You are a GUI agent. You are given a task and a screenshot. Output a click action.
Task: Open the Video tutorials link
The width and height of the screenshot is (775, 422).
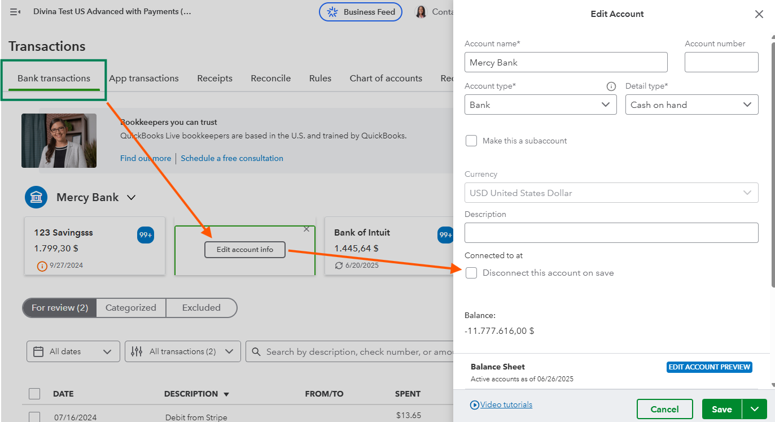pos(506,404)
